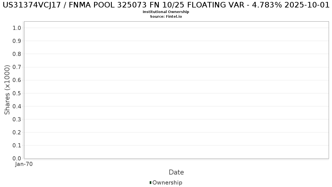The height and width of the screenshot is (187, 332).
Task: Click the 0.9 y-axis tick label
Action: point(17,41)
